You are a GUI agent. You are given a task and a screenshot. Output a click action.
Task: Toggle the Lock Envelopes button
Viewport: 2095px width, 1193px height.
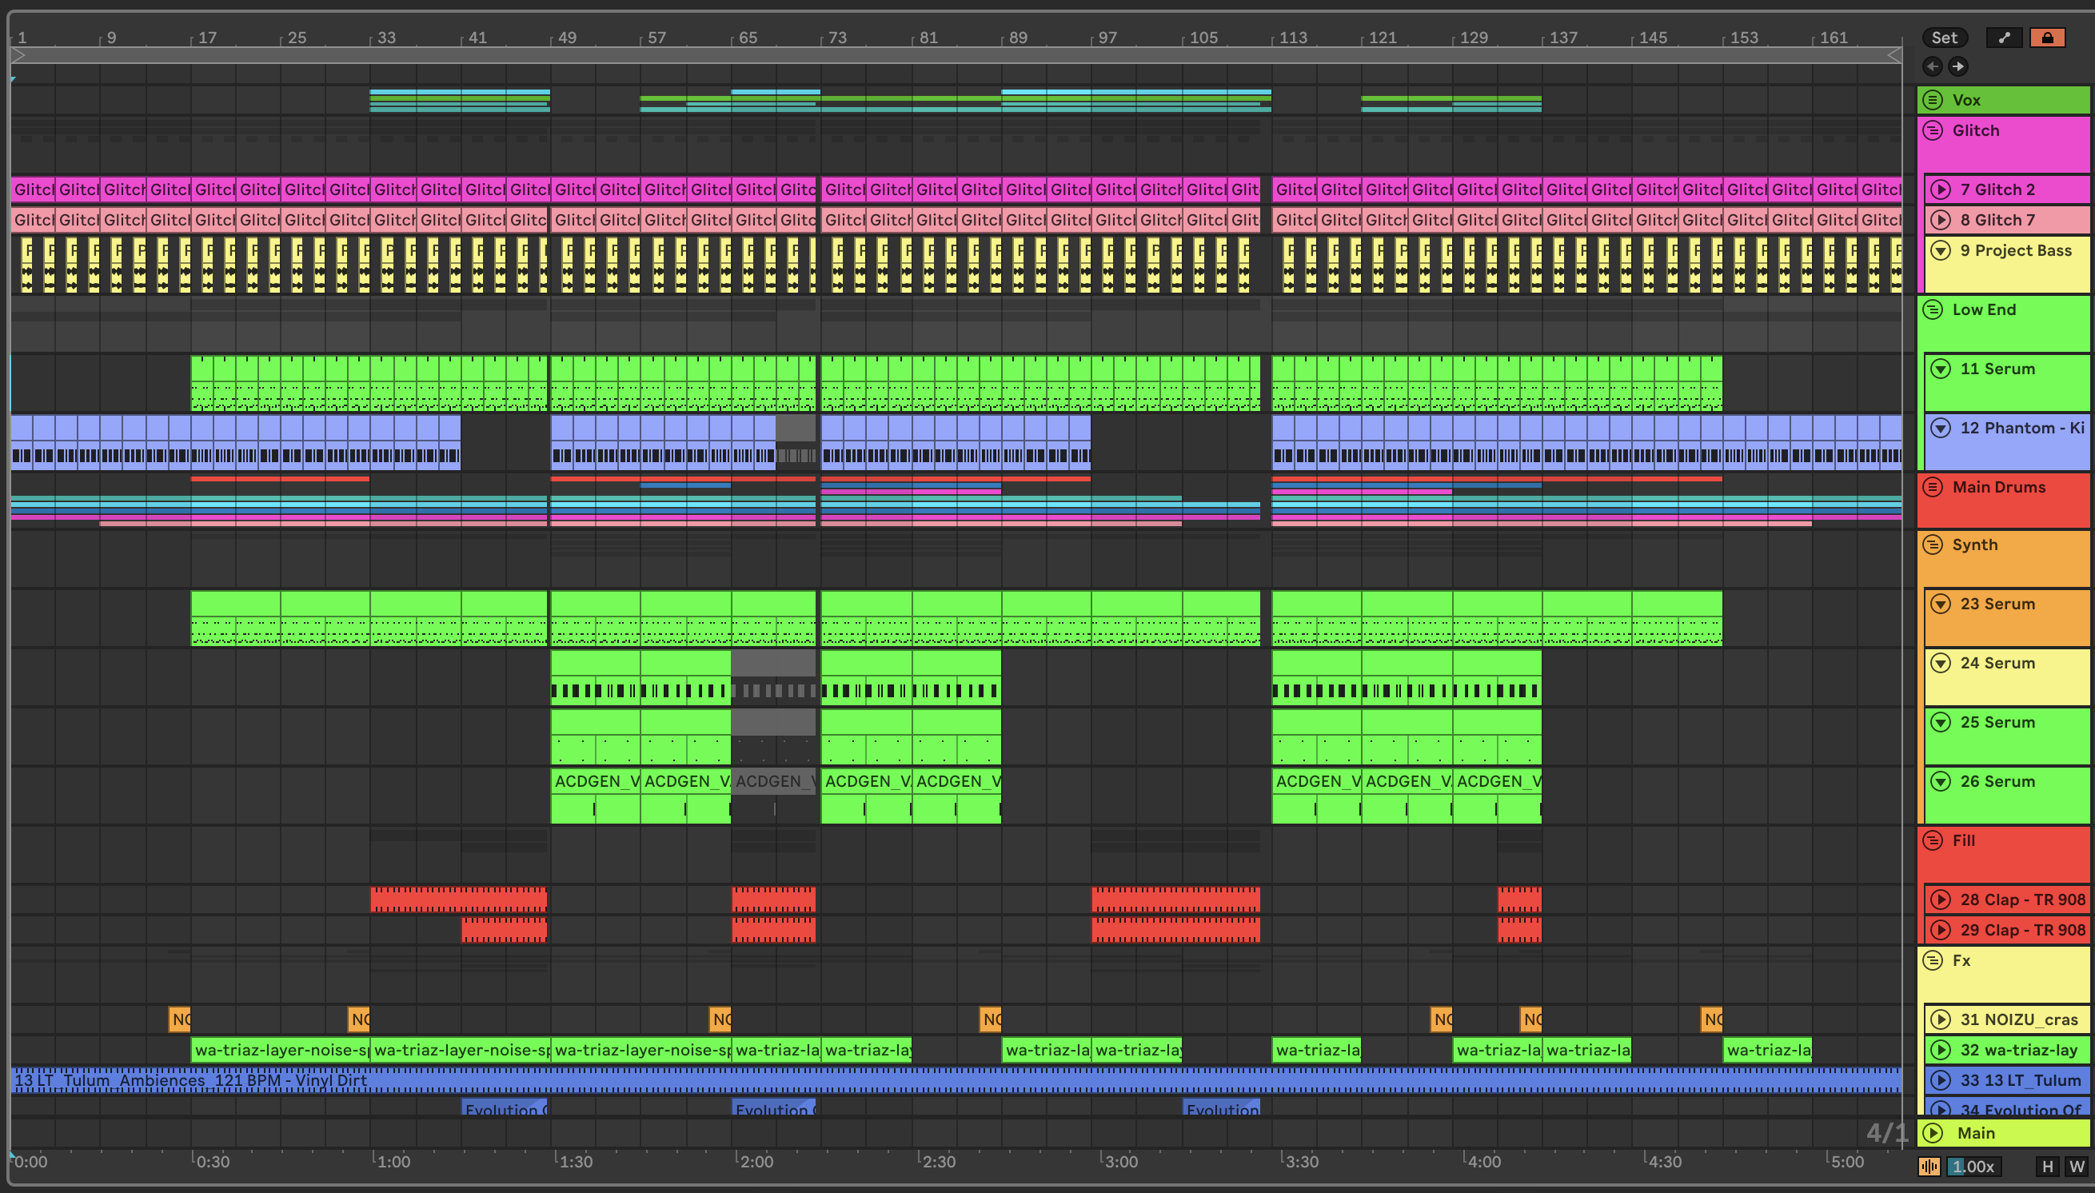tap(2048, 38)
